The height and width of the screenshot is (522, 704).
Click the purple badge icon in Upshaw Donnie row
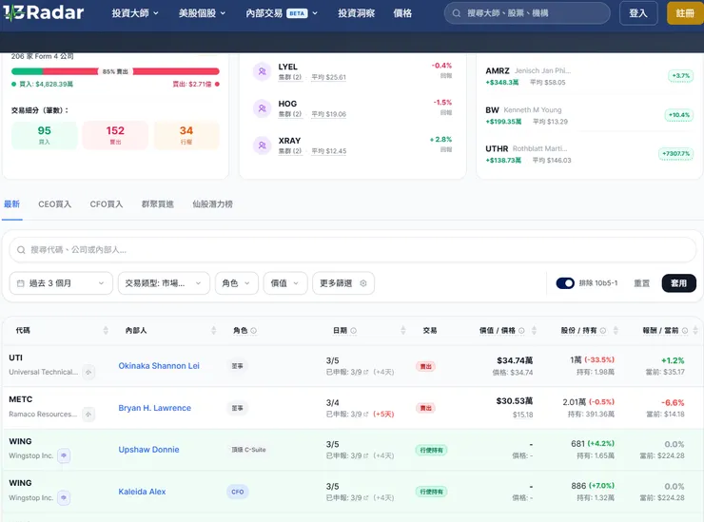click(64, 455)
